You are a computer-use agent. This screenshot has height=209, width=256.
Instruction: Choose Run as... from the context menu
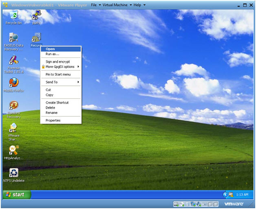(x=61, y=54)
